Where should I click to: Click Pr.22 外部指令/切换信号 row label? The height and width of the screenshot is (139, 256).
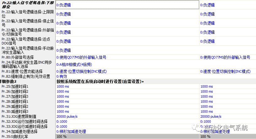click(28, 32)
